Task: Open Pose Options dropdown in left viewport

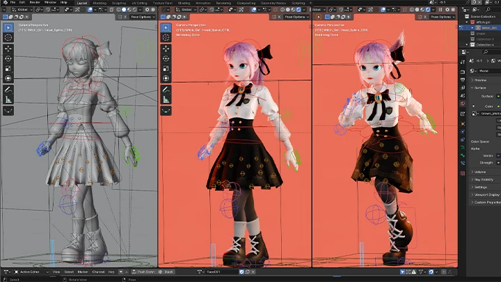Action: 143,17
